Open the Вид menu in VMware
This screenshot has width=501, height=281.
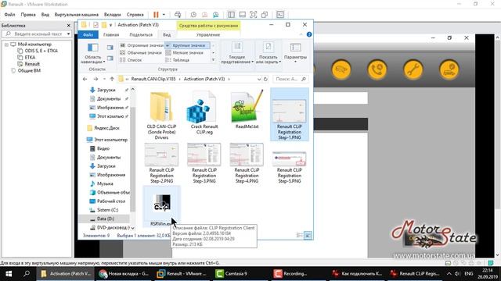45,15
